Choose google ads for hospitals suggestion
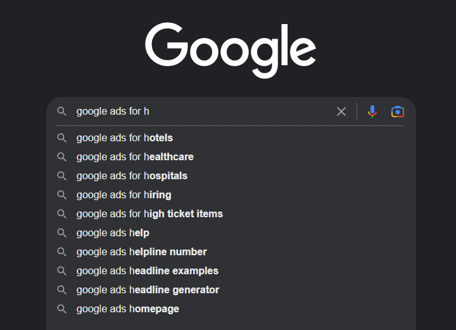 click(231, 176)
